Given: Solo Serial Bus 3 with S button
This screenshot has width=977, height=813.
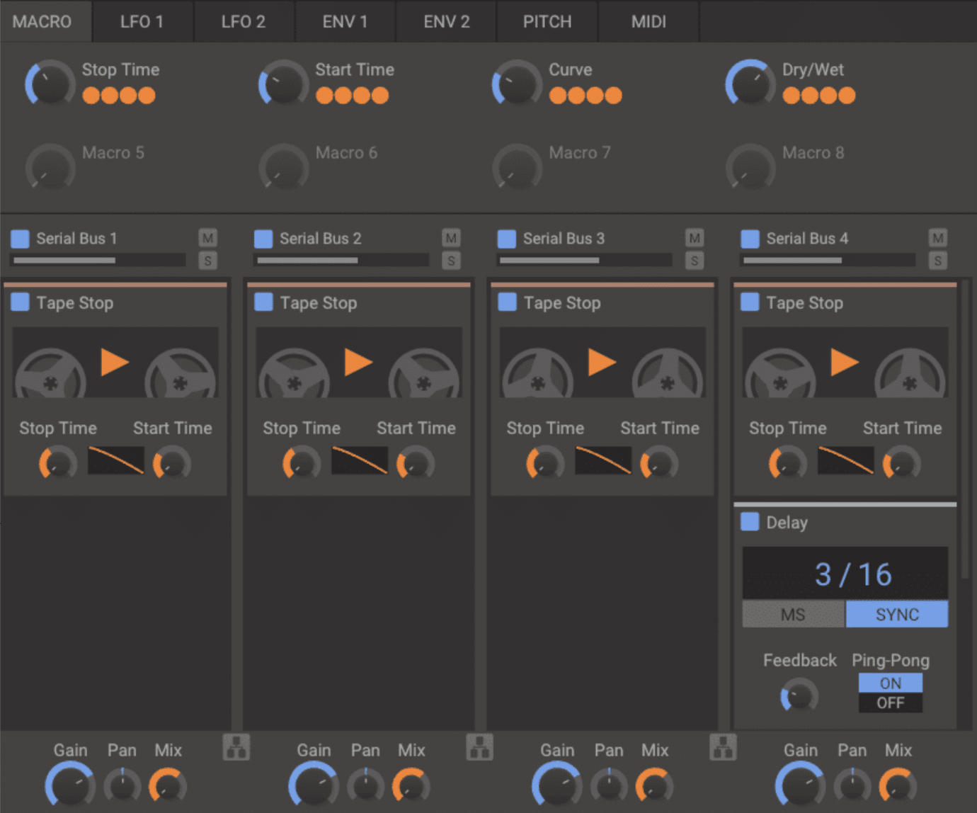Looking at the screenshot, I should tap(695, 261).
